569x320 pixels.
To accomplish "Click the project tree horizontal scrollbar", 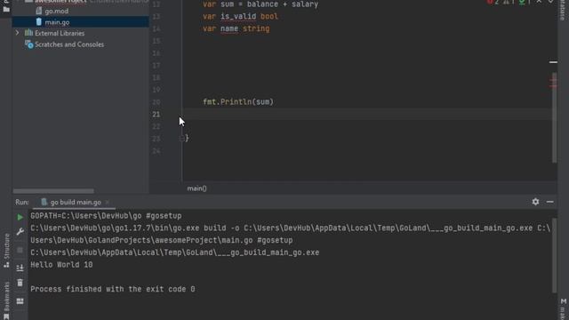I will (53, 191).
